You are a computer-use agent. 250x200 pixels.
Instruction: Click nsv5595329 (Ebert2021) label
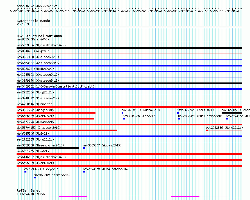[x=35, y=163]
